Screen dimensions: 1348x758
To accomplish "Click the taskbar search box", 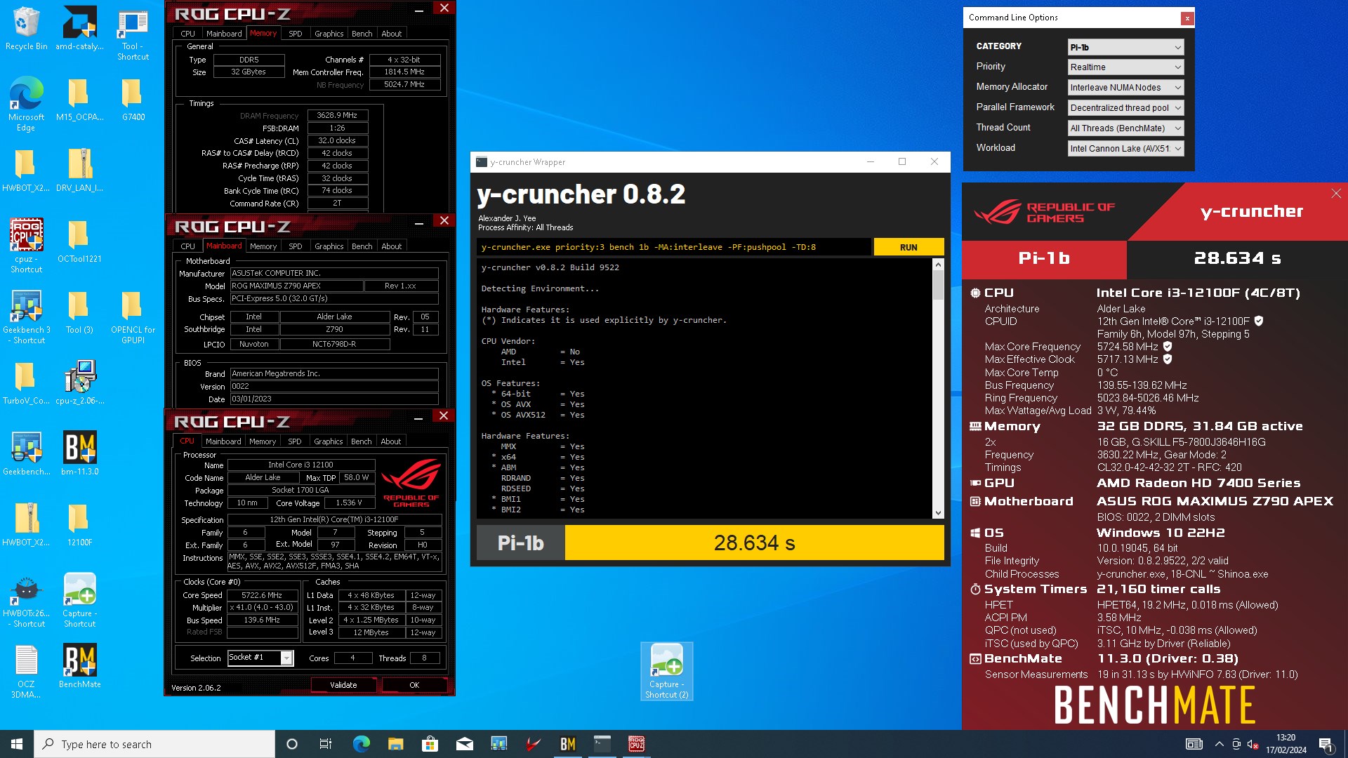I will [x=154, y=744].
